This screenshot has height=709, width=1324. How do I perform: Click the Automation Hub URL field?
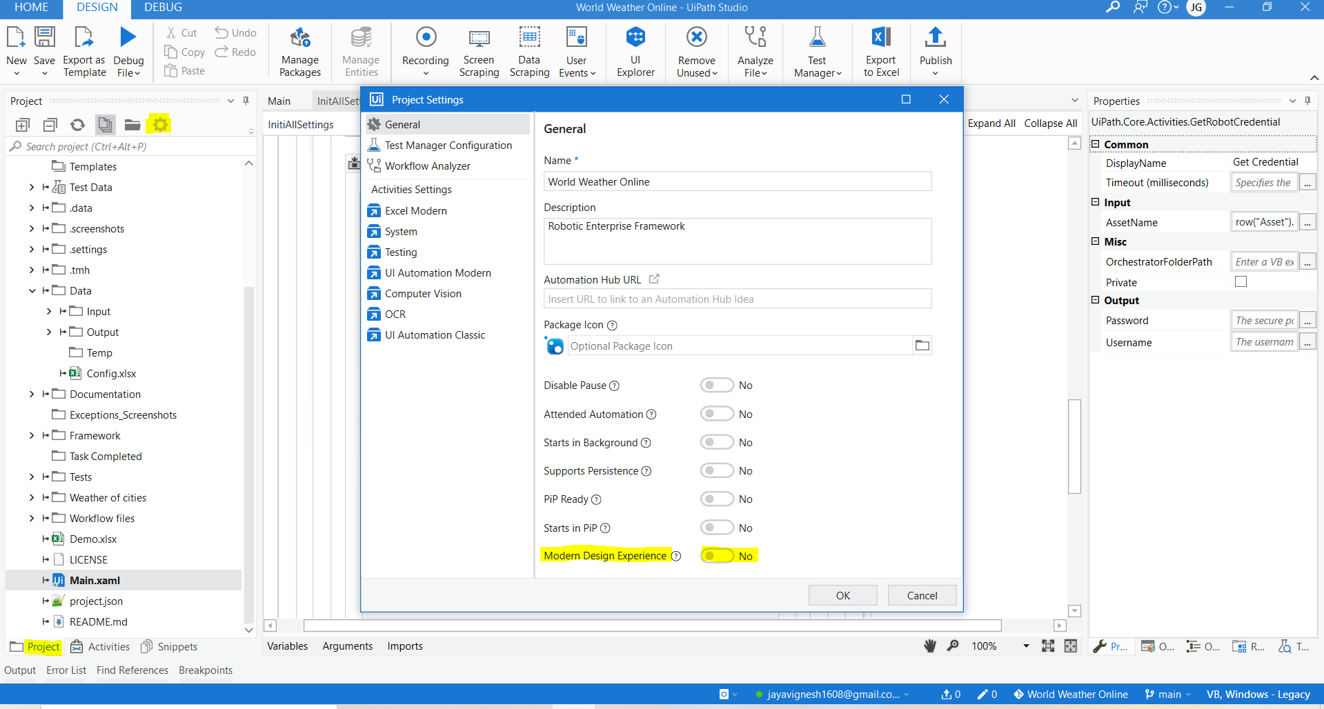pyautogui.click(x=738, y=299)
